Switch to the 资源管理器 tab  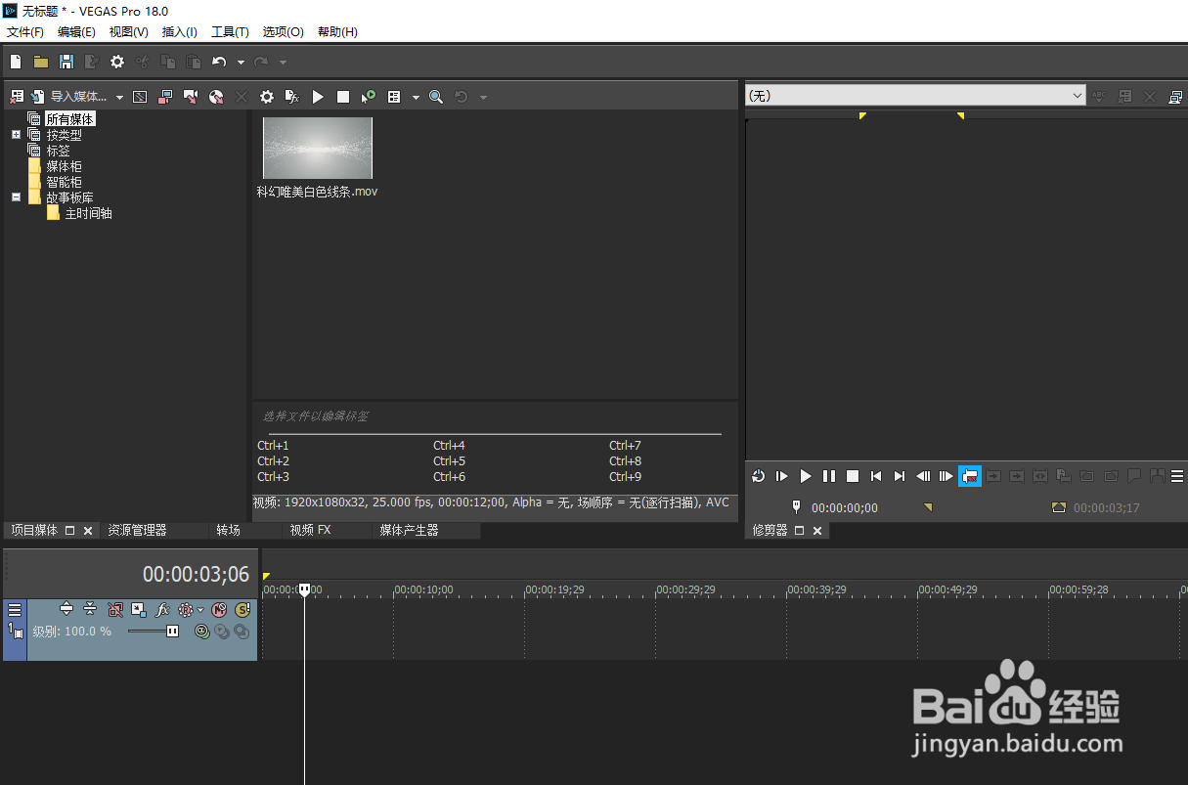click(137, 530)
